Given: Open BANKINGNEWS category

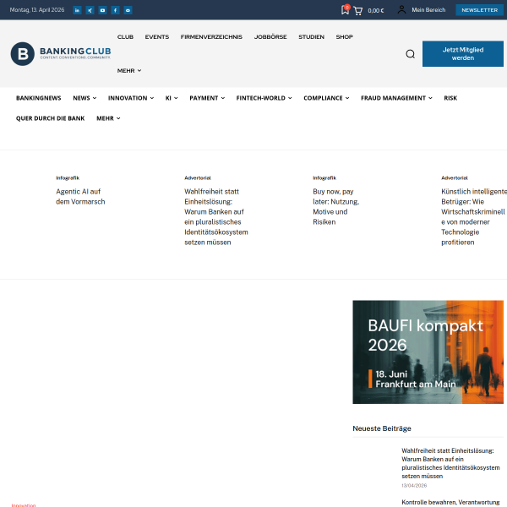Looking at the screenshot, I should [39, 98].
